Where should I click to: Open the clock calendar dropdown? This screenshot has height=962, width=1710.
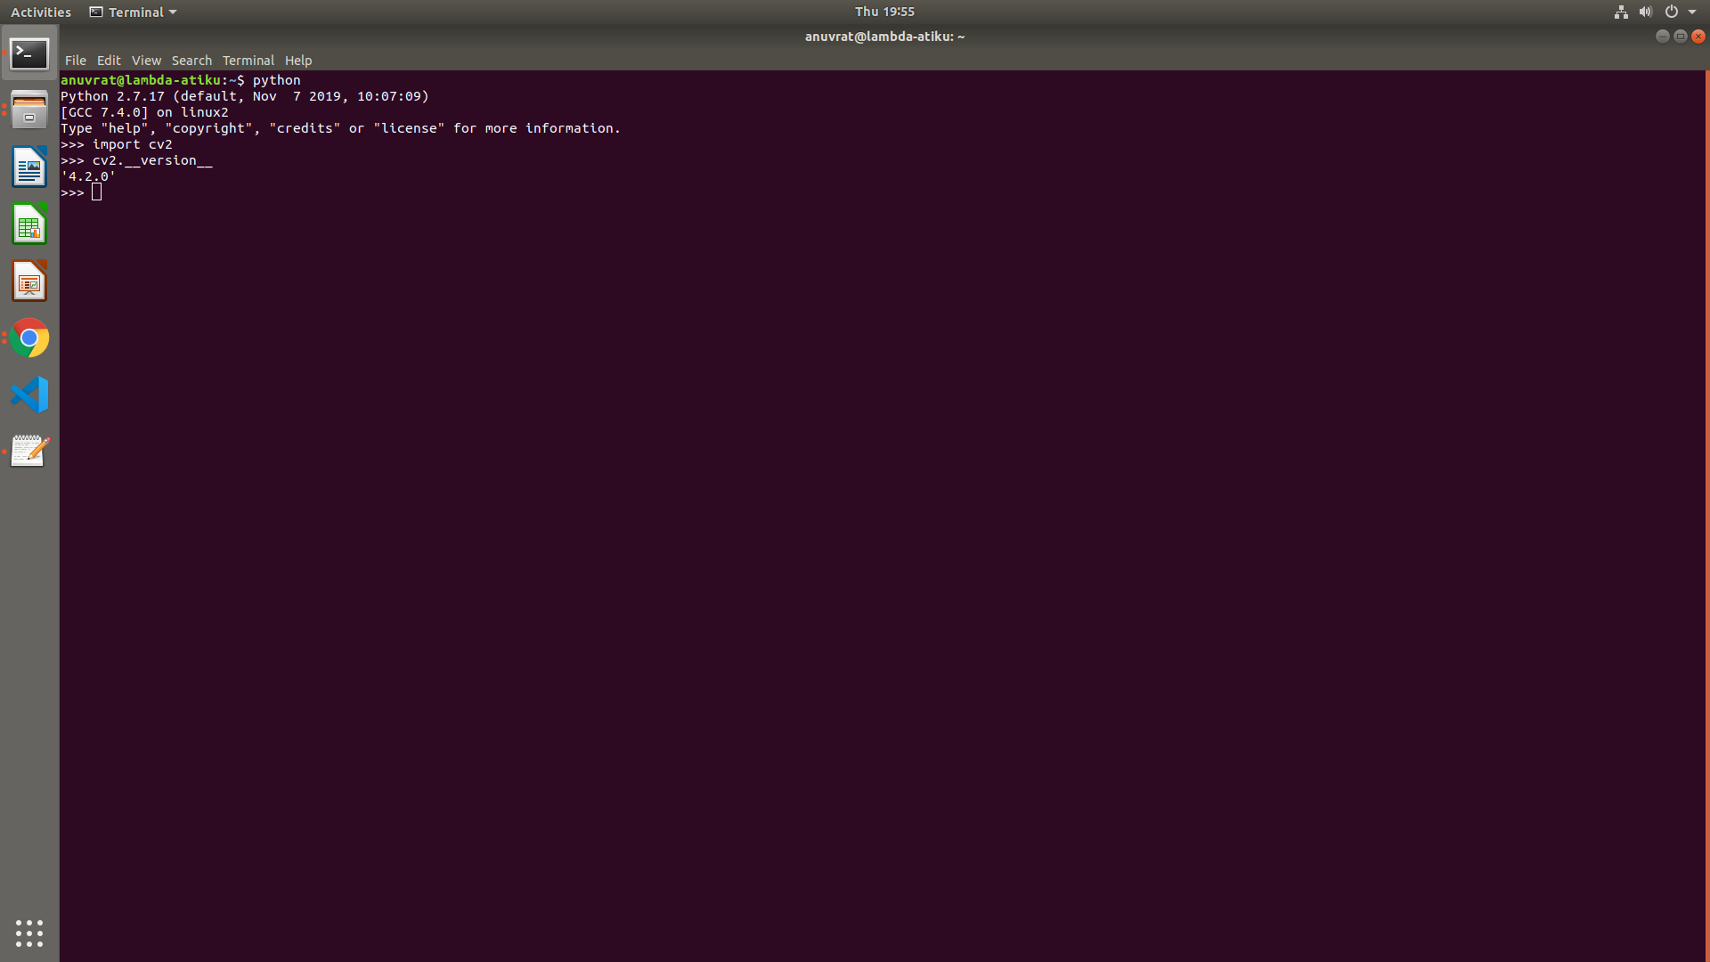pyautogui.click(x=884, y=12)
